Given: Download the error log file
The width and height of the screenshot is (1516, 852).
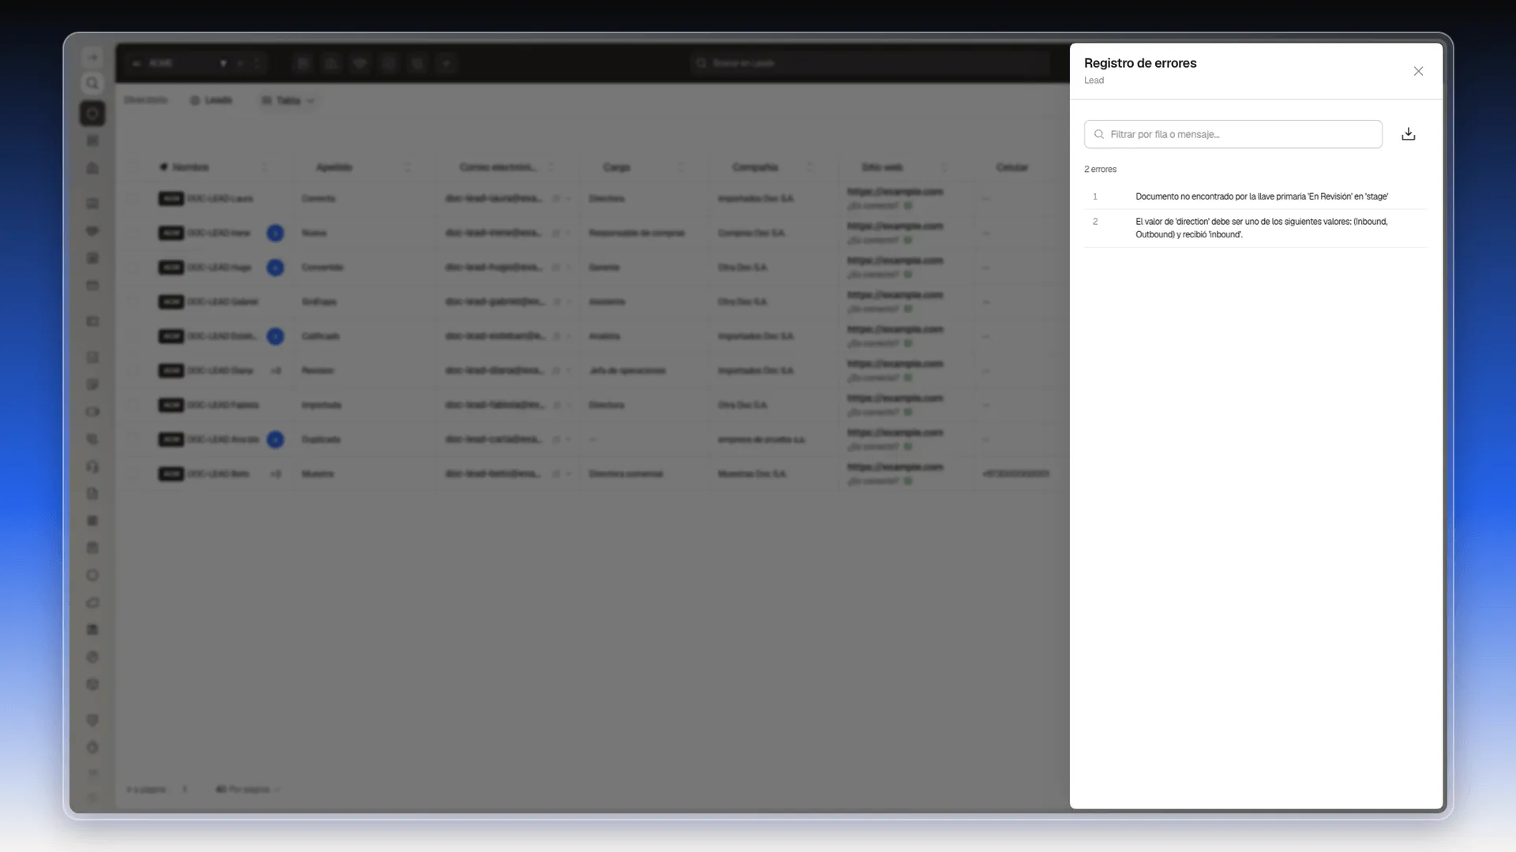Looking at the screenshot, I should pyautogui.click(x=1408, y=134).
